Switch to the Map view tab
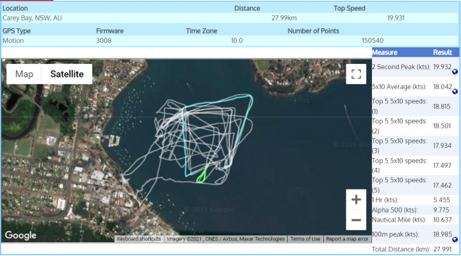The height and width of the screenshot is (256, 461). click(x=24, y=74)
